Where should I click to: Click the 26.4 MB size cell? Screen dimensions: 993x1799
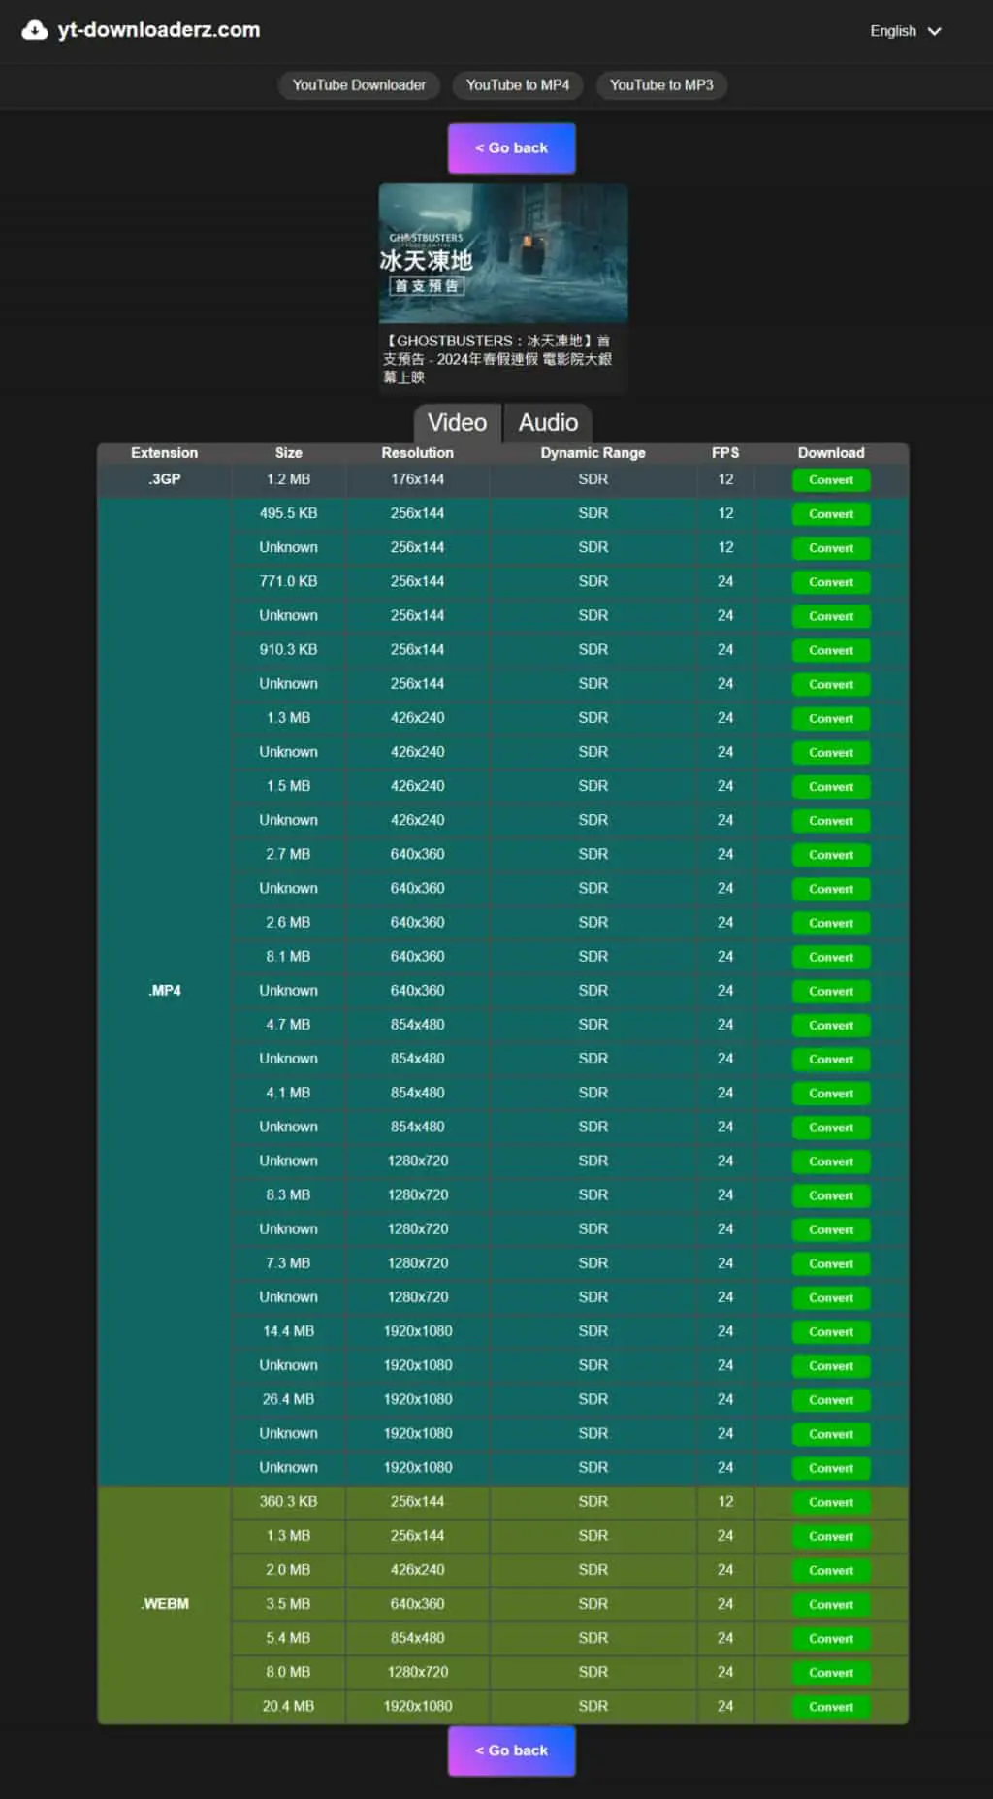[x=288, y=1399]
